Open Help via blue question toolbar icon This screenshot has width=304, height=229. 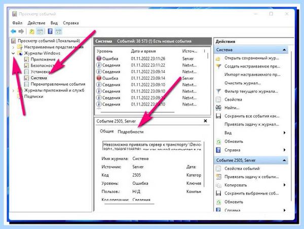[50, 31]
